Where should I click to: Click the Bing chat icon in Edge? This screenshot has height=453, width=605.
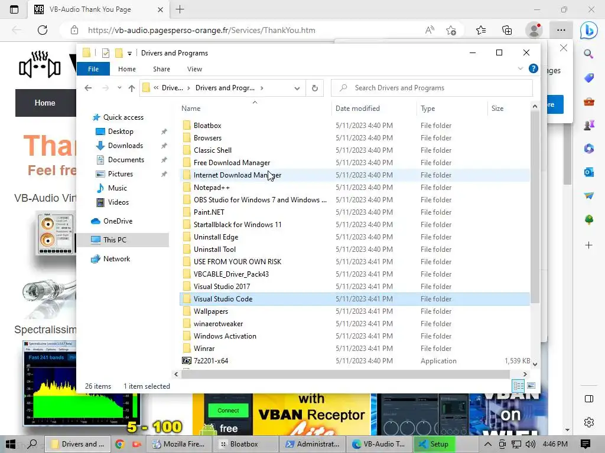click(x=589, y=31)
